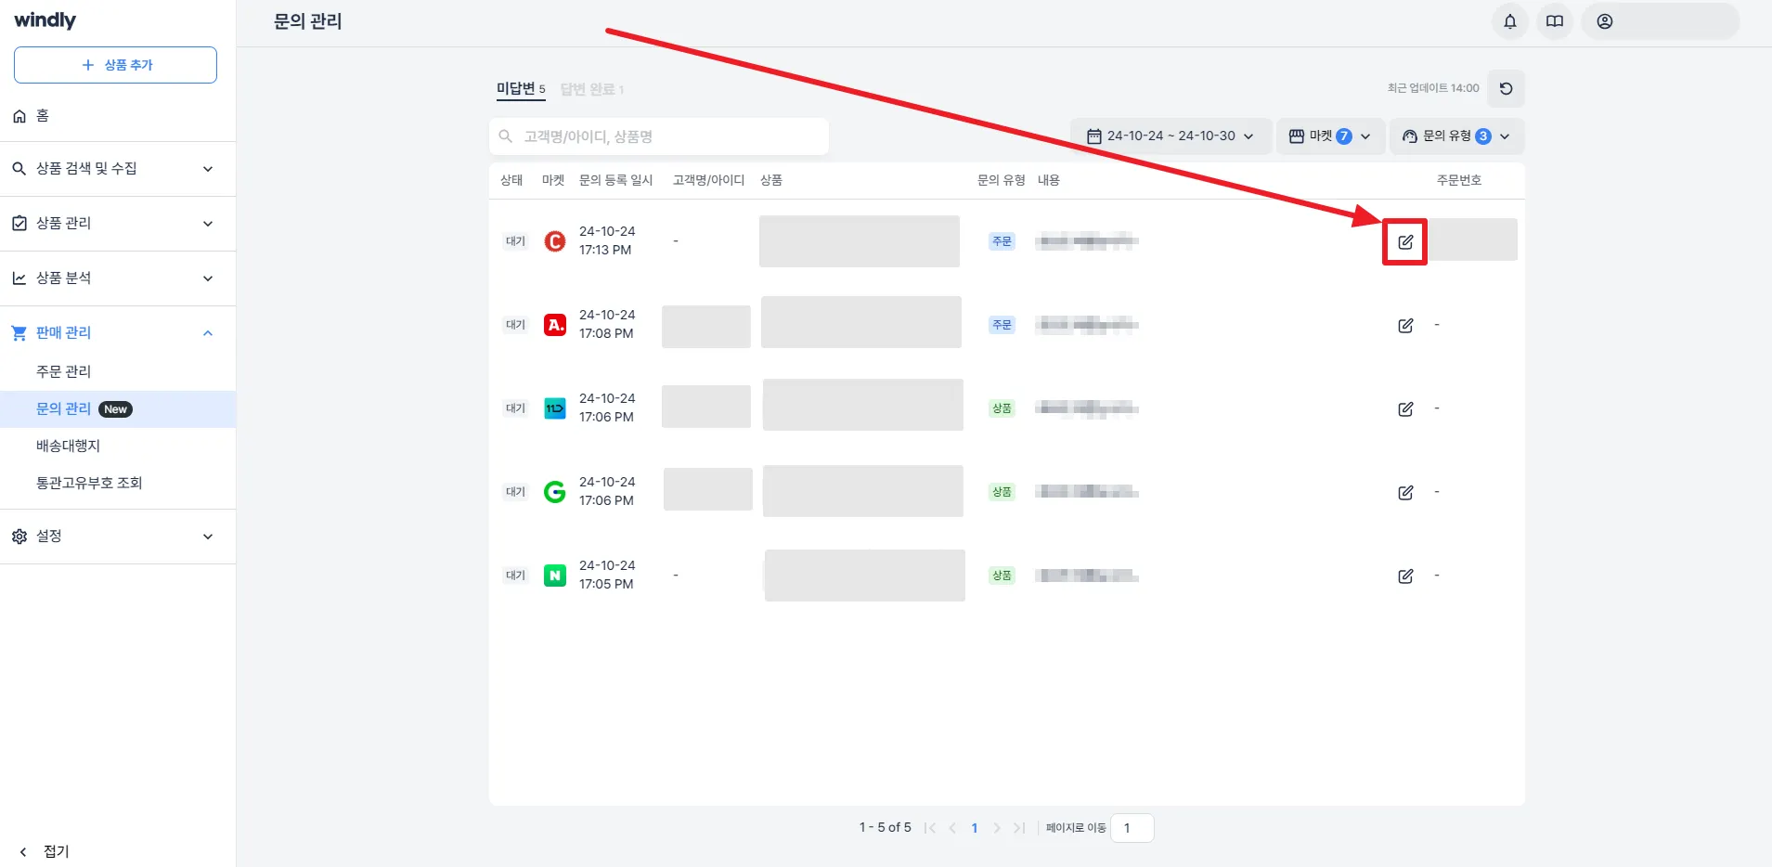Click the 주문번호 column header
The image size is (1772, 867).
(x=1459, y=180)
